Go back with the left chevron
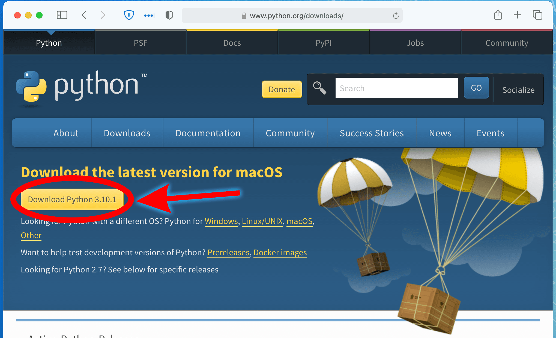The width and height of the screenshot is (556, 338). (84, 15)
